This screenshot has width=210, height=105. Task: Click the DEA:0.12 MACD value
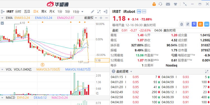40,98
